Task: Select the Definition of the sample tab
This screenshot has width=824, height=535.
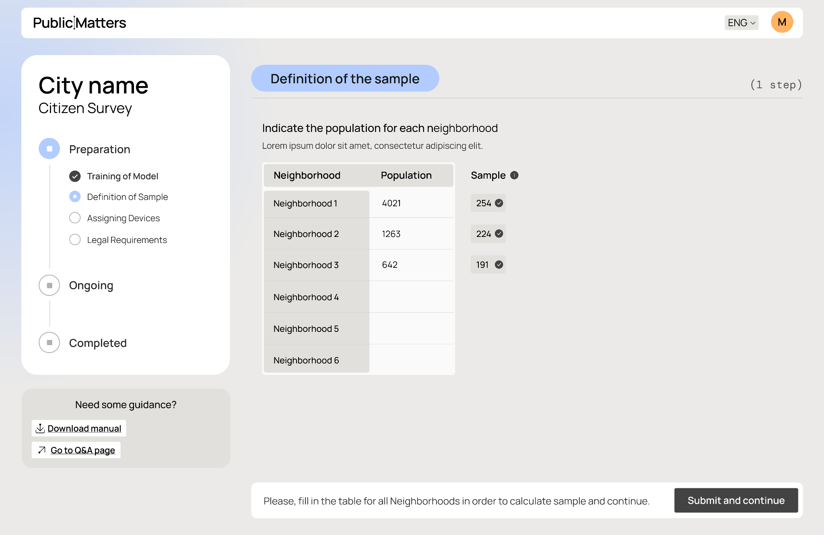Action: (x=345, y=78)
